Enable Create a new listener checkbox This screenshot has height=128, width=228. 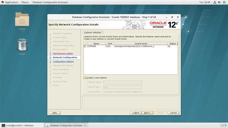(x=85, y=78)
